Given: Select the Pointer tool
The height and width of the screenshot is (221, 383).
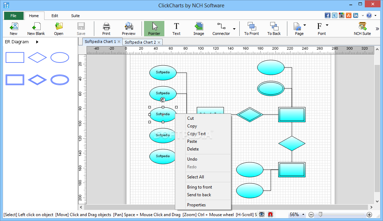Looking at the screenshot, I should (x=154, y=29).
